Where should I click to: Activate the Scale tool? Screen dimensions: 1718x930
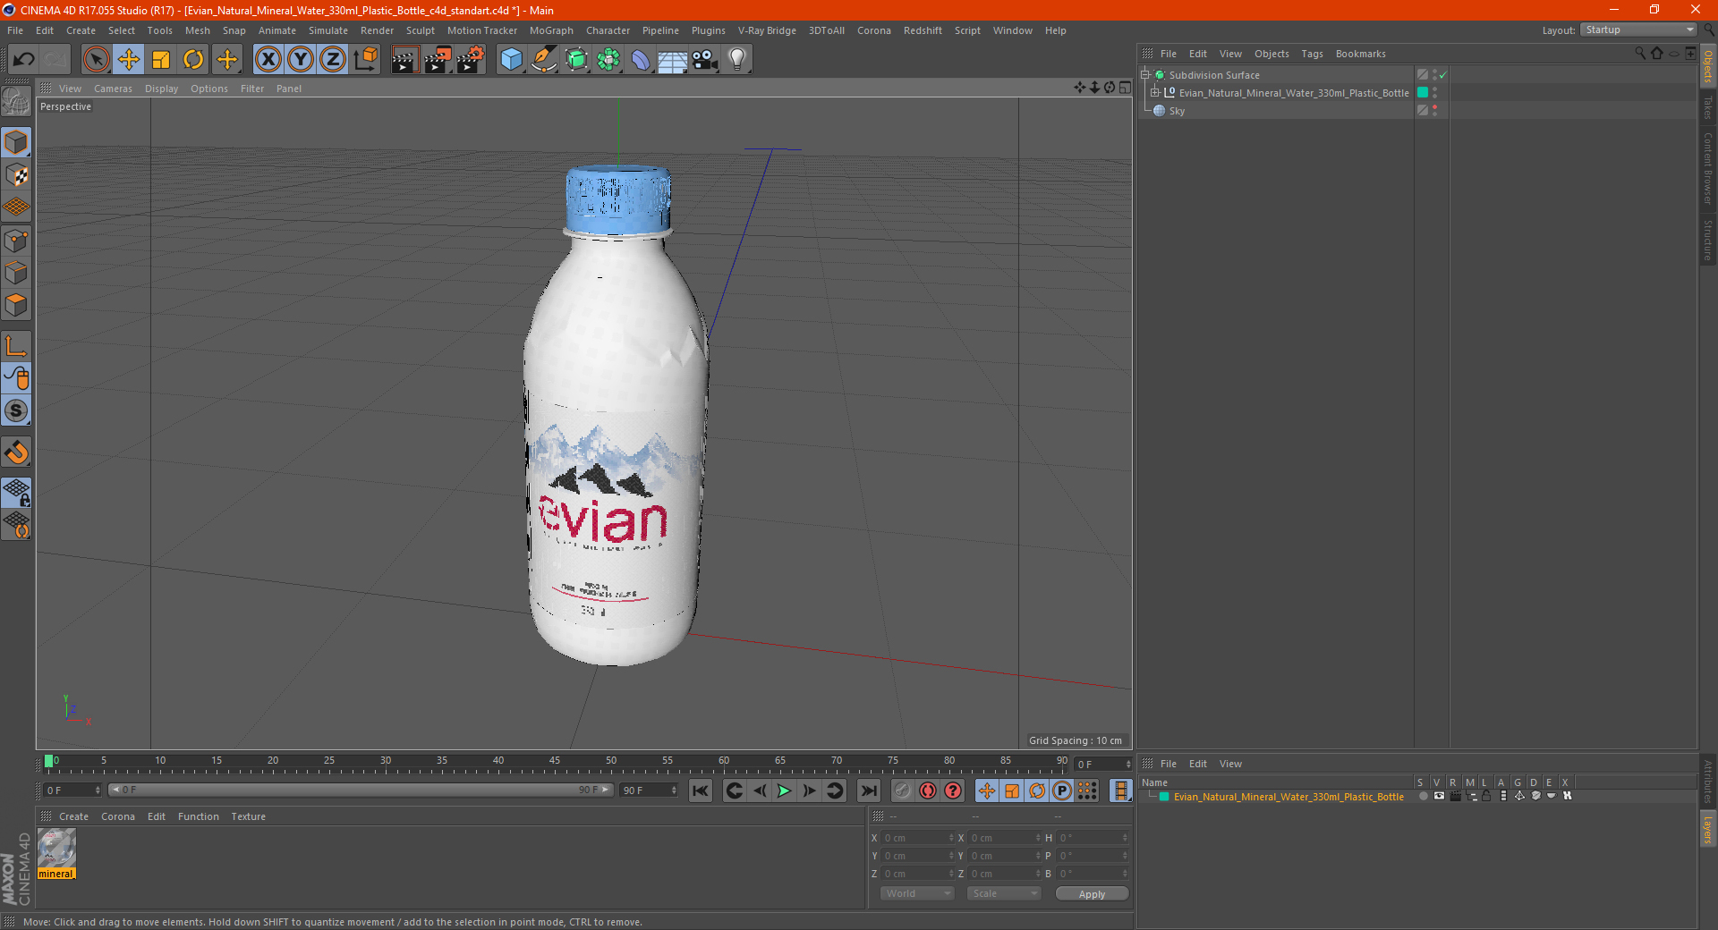pos(161,60)
